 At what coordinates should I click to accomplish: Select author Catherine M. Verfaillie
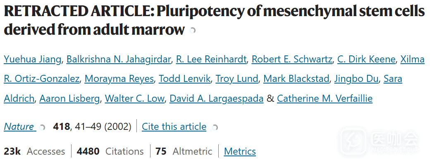pos(325,98)
